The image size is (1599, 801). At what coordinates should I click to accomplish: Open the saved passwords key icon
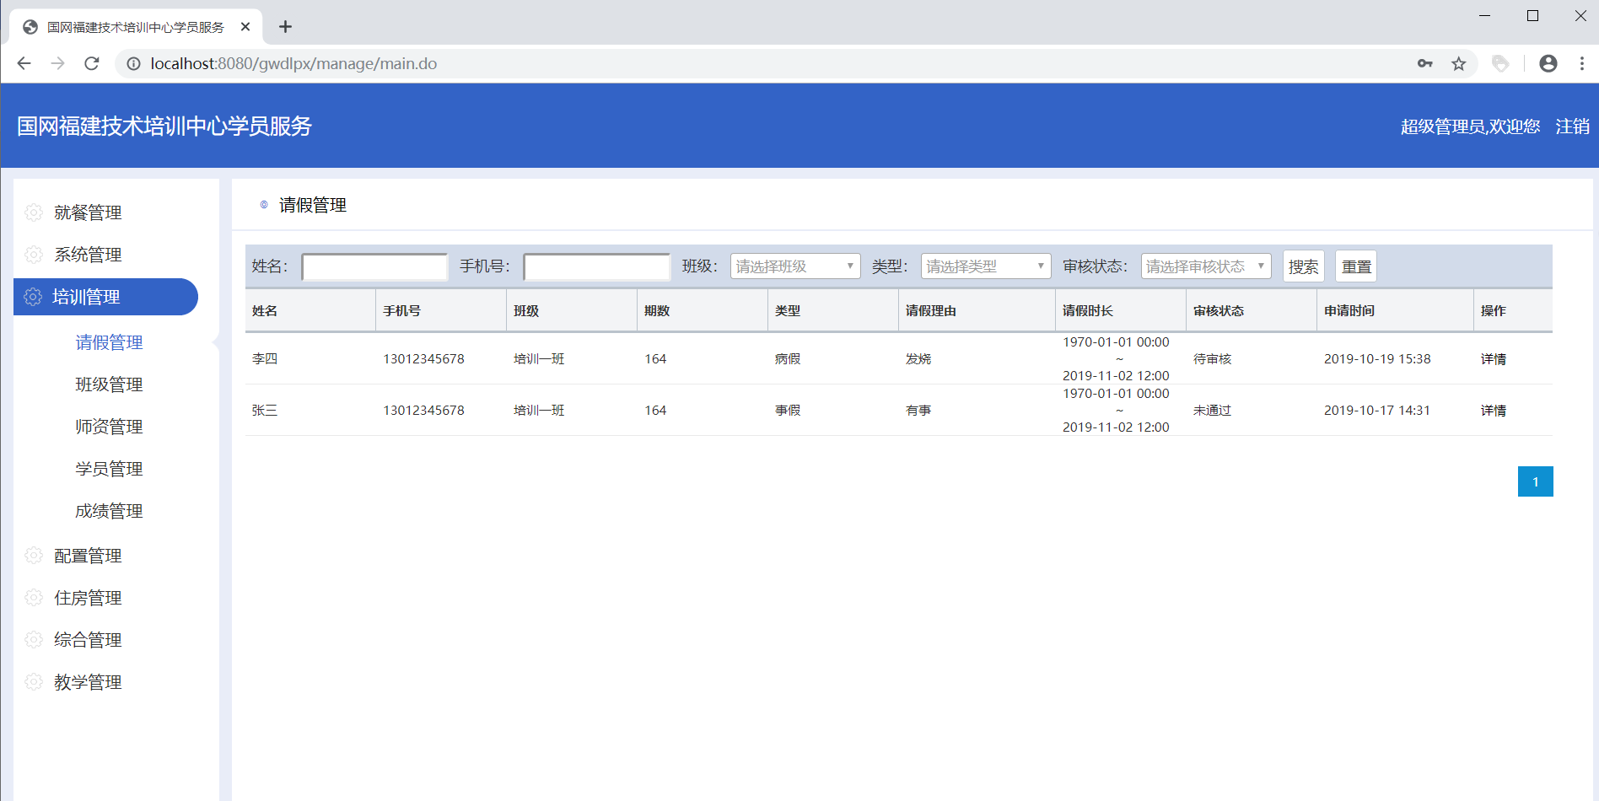click(1424, 63)
